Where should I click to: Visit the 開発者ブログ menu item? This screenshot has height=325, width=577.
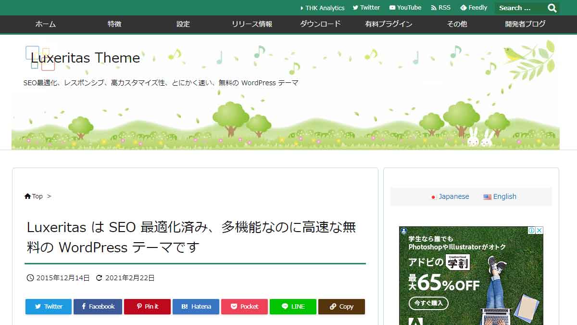(x=525, y=24)
